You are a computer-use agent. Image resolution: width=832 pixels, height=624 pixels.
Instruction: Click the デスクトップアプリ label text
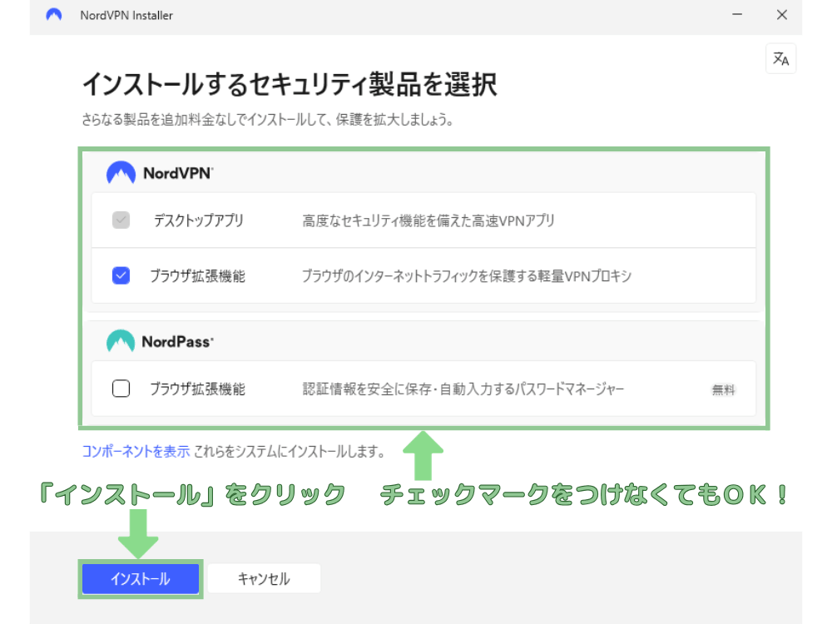click(x=199, y=220)
